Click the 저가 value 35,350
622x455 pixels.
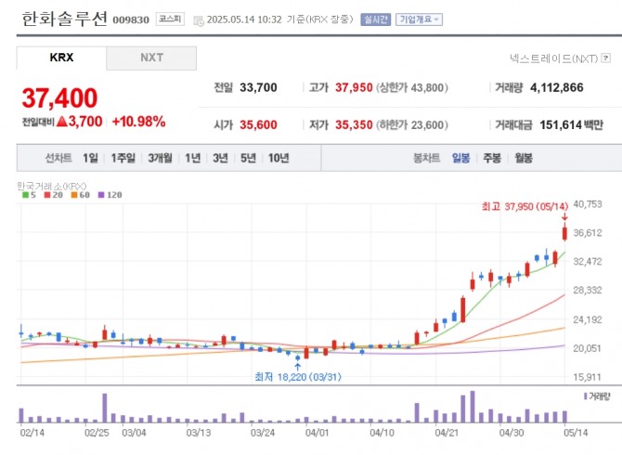click(x=354, y=125)
